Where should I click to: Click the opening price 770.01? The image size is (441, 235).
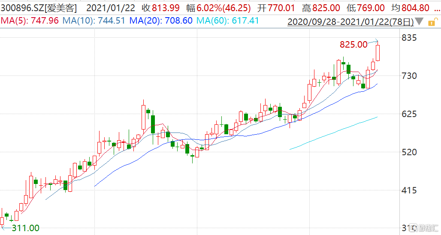point(281,8)
